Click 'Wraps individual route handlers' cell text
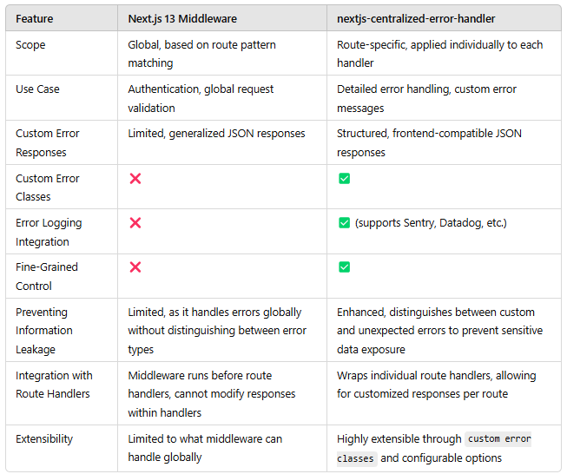 pos(437,385)
